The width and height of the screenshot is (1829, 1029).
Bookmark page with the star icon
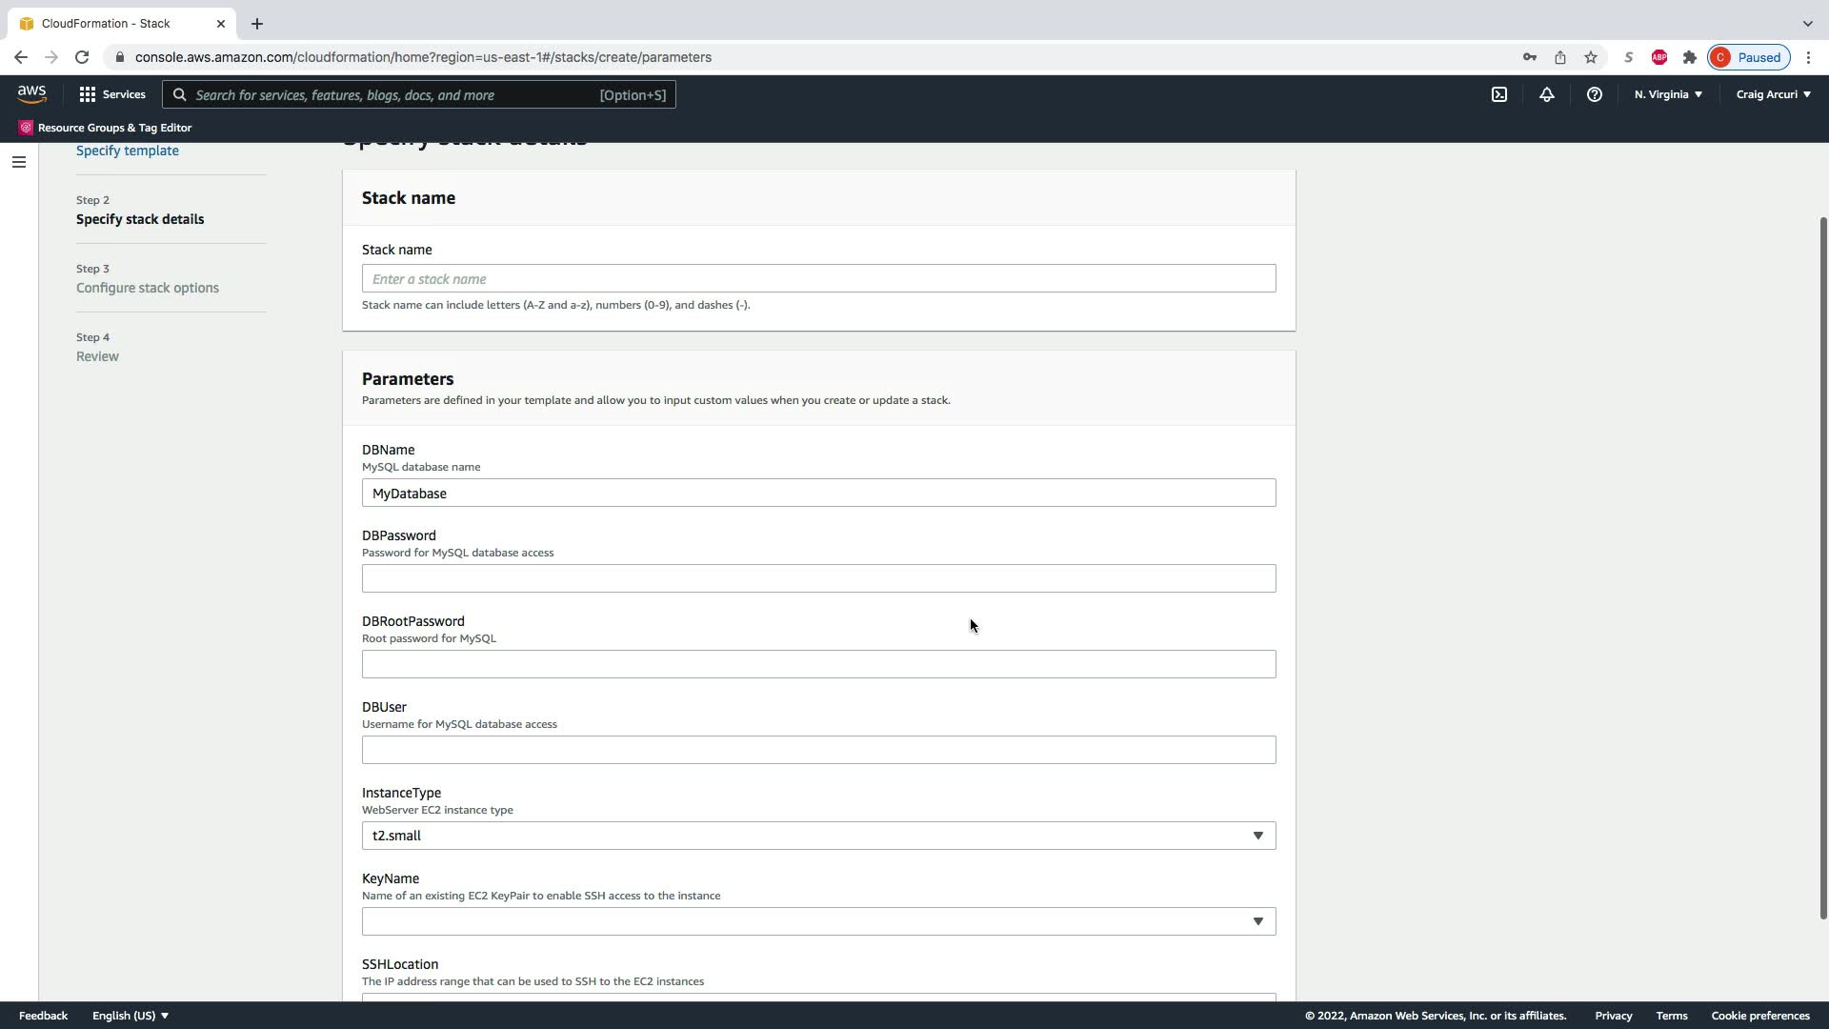[1591, 57]
